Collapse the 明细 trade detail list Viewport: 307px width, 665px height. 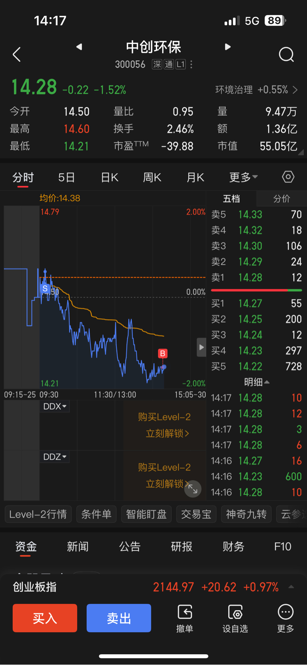(x=257, y=382)
